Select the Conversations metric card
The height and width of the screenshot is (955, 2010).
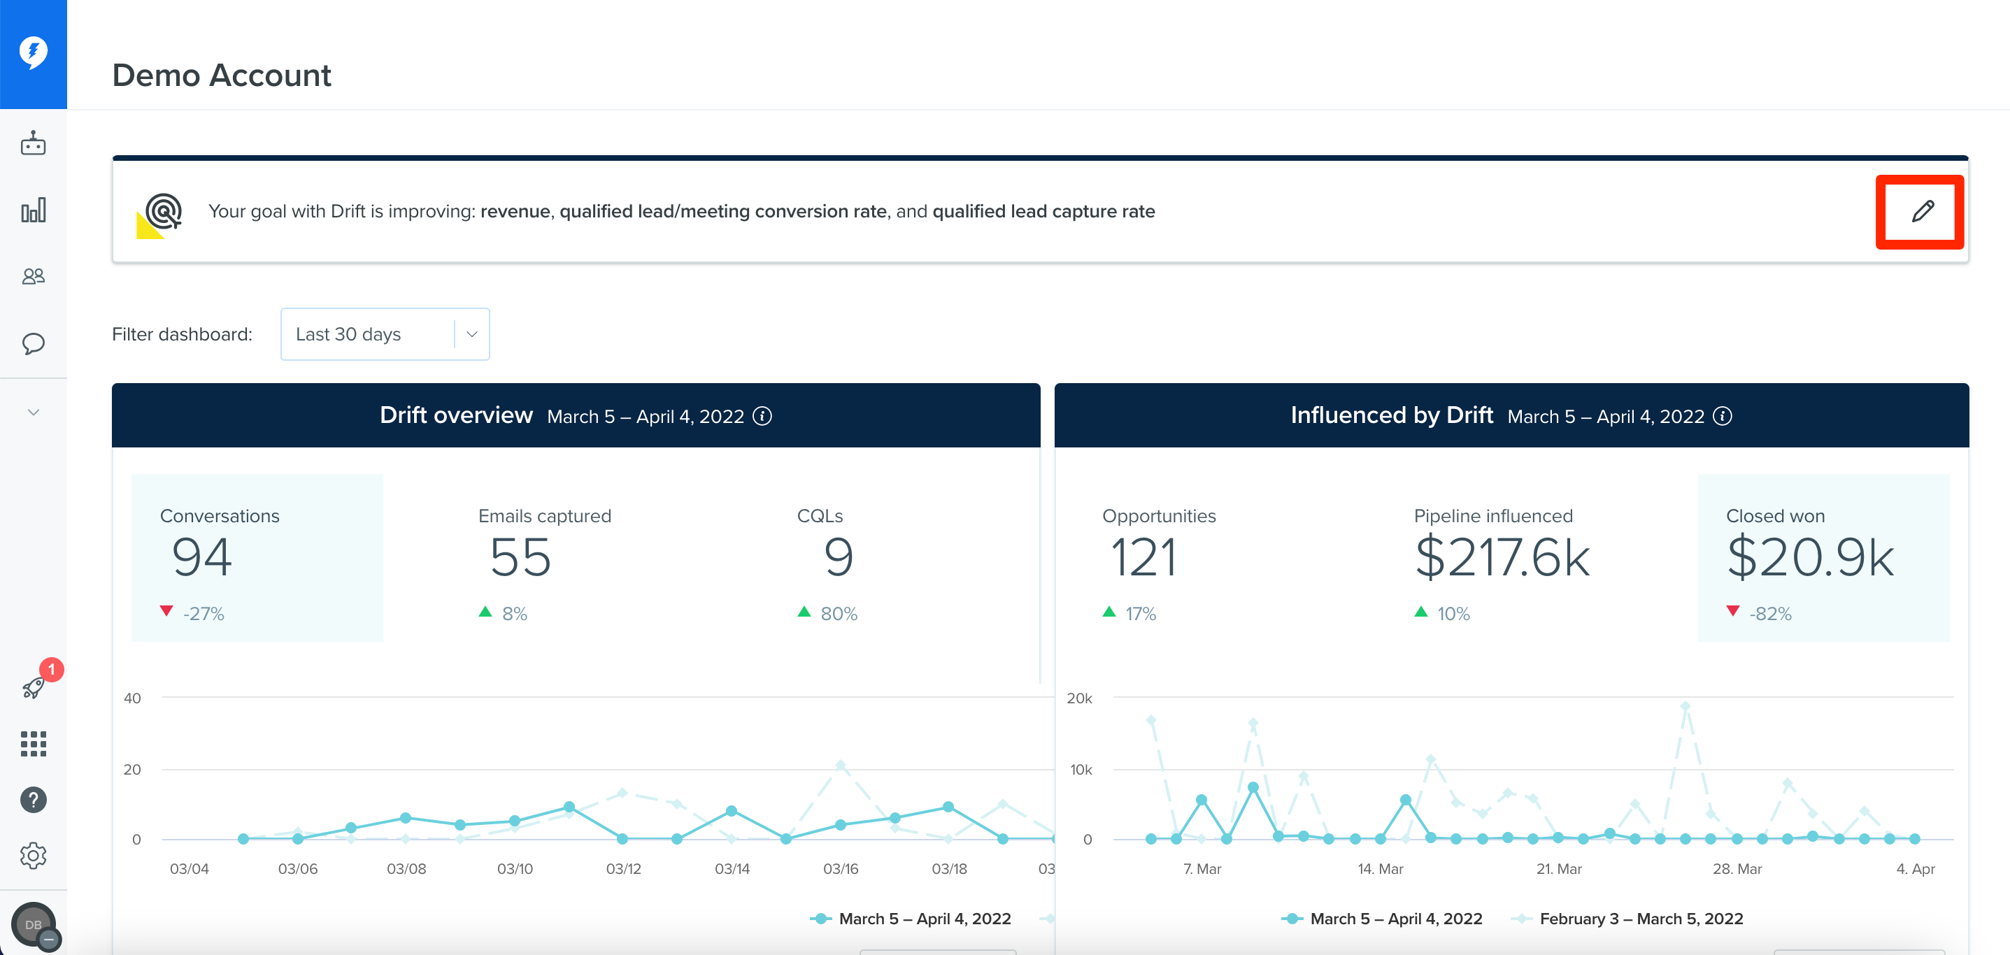click(257, 558)
